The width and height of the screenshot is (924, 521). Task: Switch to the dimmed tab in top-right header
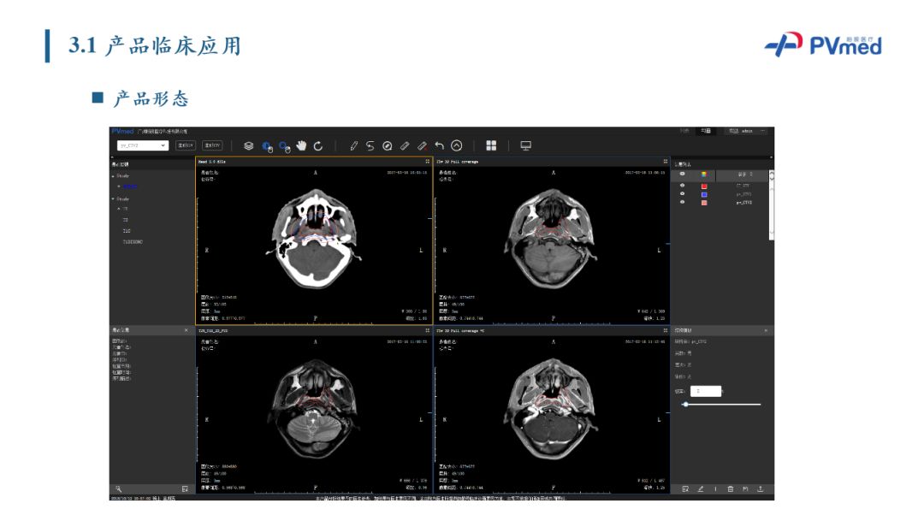[684, 131]
